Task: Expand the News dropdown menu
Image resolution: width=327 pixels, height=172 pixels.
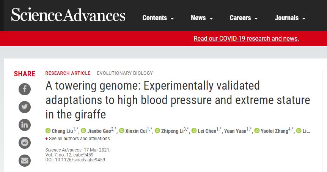Action: 202,18
